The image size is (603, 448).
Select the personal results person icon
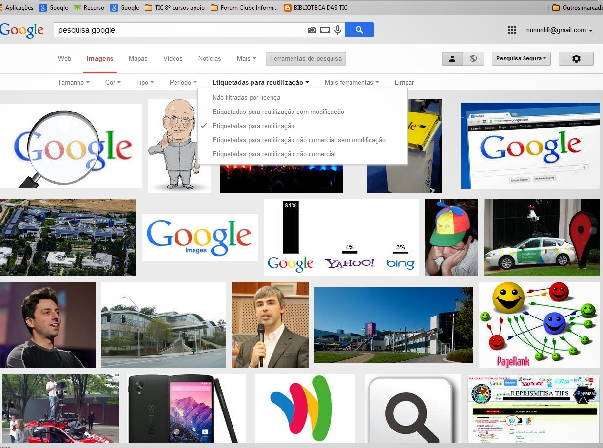click(452, 58)
